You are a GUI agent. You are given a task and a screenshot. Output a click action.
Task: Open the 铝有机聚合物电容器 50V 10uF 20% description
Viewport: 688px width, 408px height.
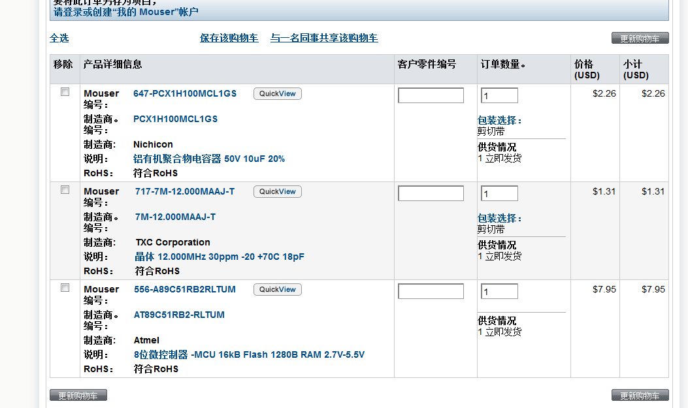click(x=209, y=159)
